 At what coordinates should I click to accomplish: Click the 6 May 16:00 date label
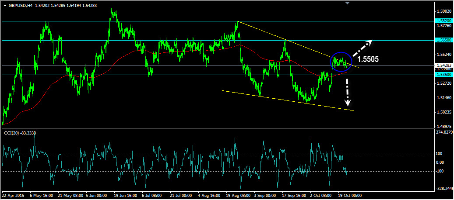[x=42, y=195]
